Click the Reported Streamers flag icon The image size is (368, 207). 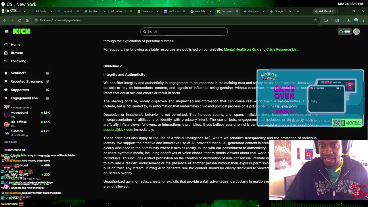point(6,81)
